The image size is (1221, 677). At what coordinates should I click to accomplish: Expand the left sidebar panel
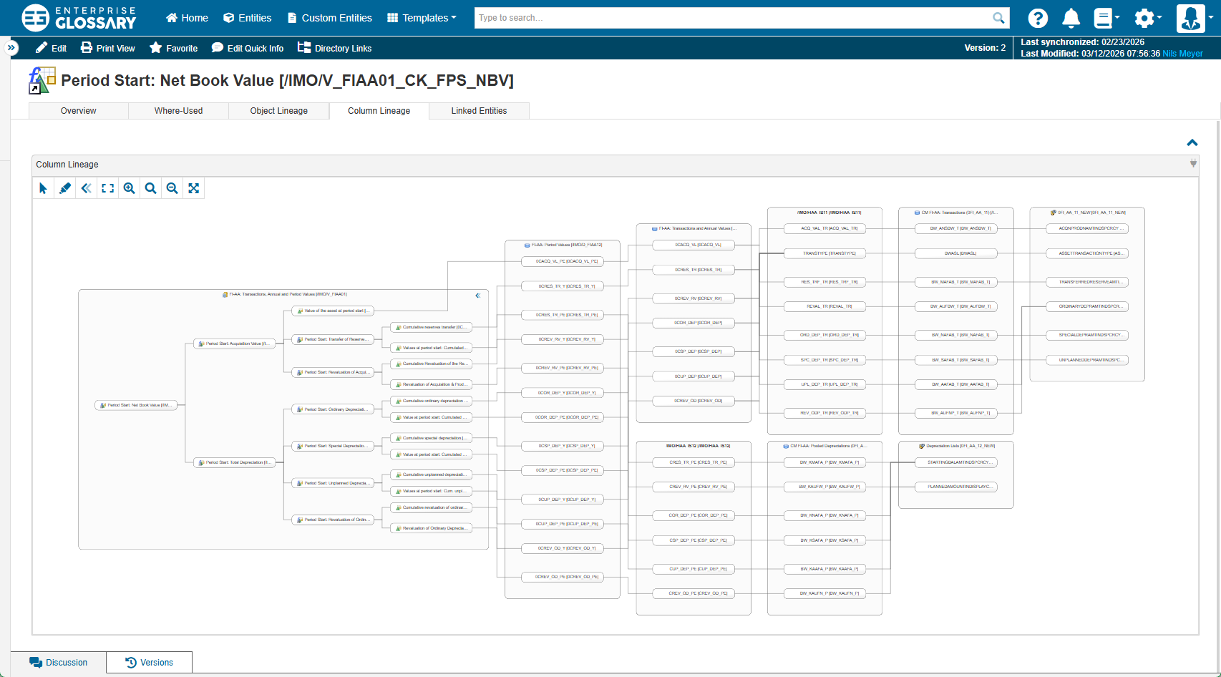(x=11, y=47)
